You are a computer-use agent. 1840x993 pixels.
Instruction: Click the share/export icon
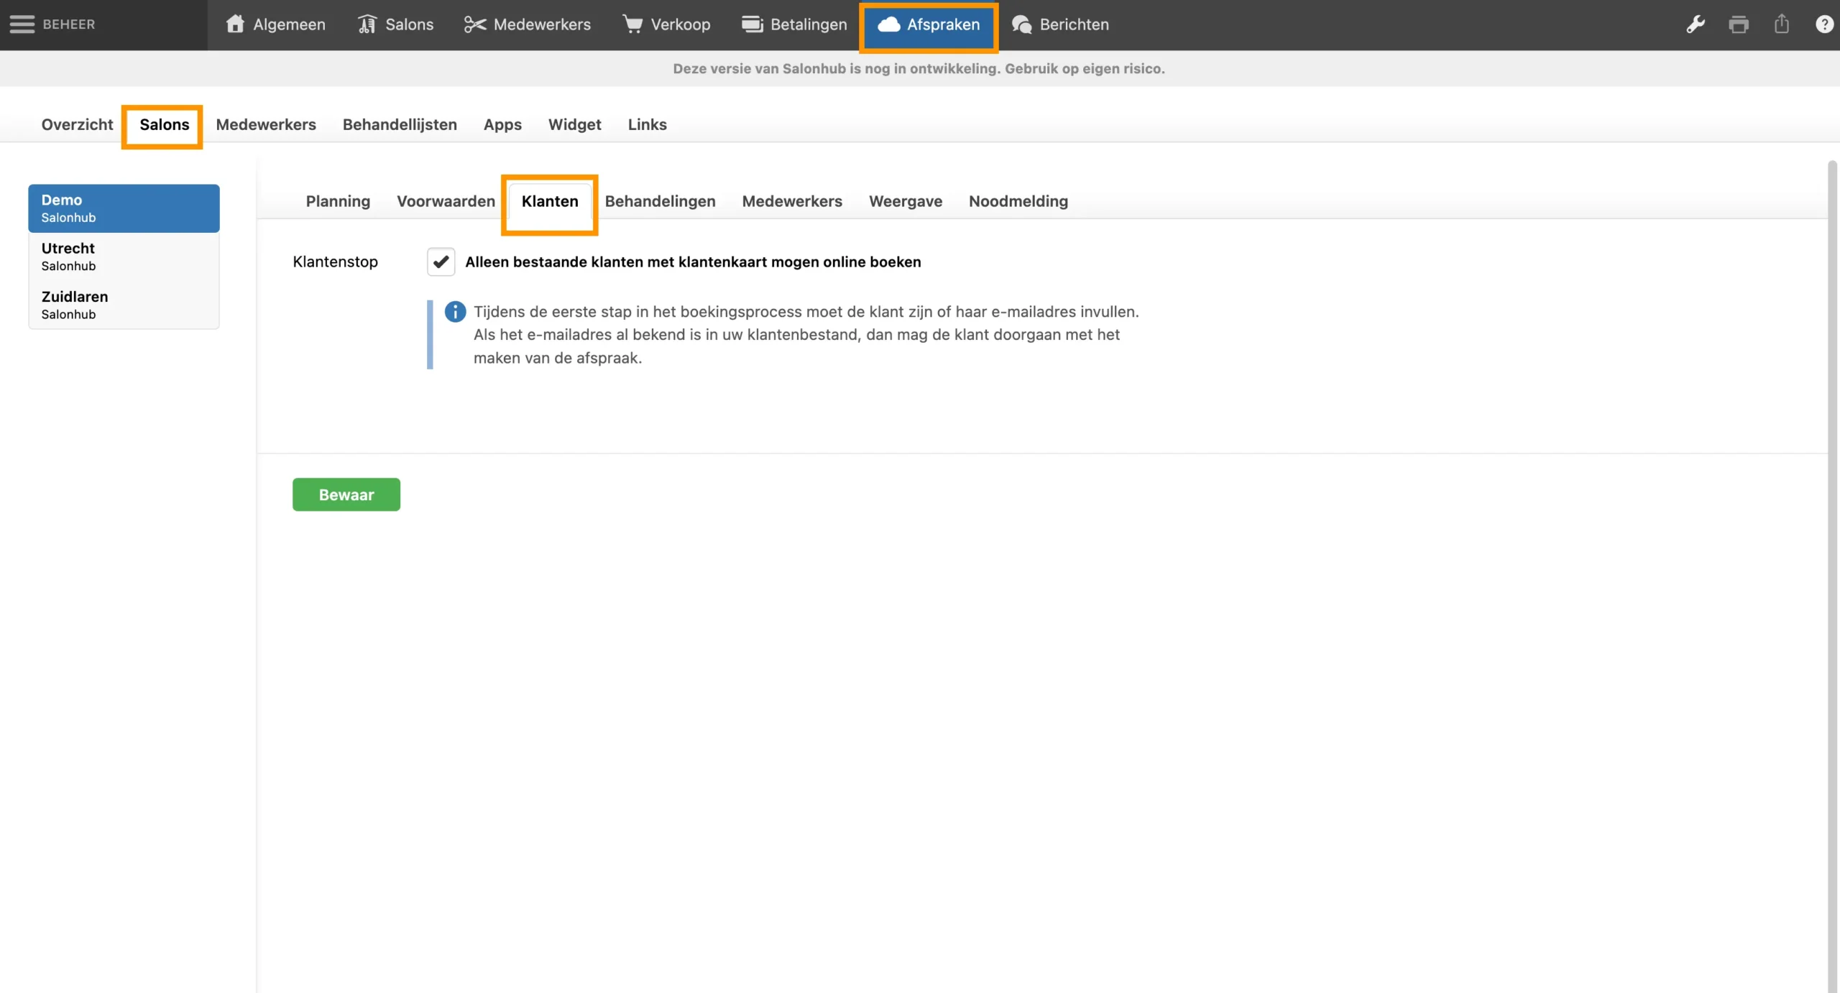tap(1782, 24)
